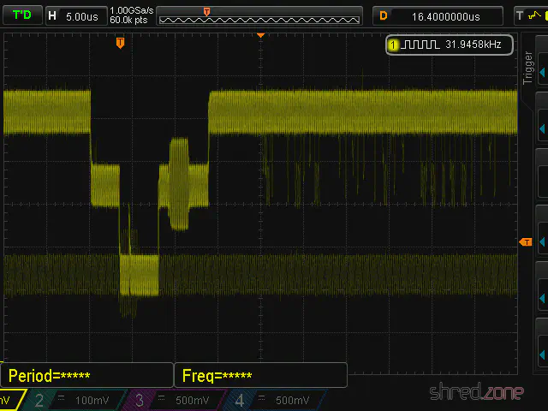Select the Freq measurement box

[x=260, y=375]
